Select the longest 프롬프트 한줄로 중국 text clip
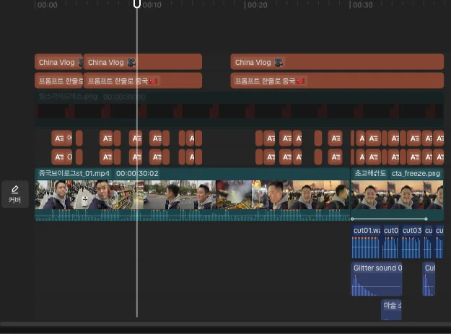Screen dimensions: 451x334 coord(337,81)
